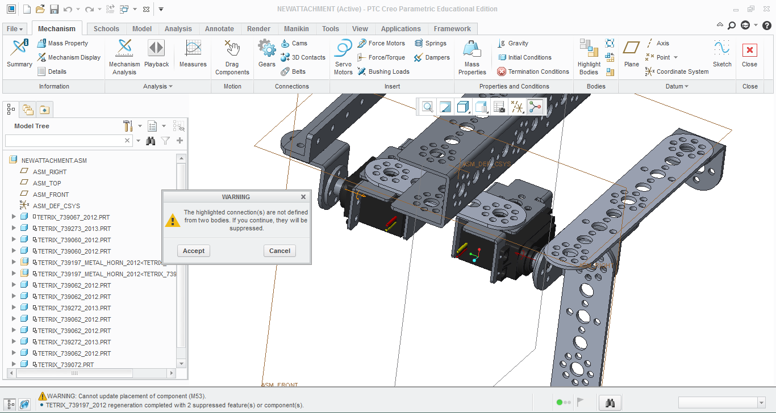
Task: Create a Cams connection
Action: [294, 43]
